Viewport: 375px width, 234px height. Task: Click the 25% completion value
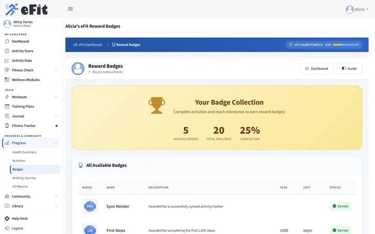[249, 131]
